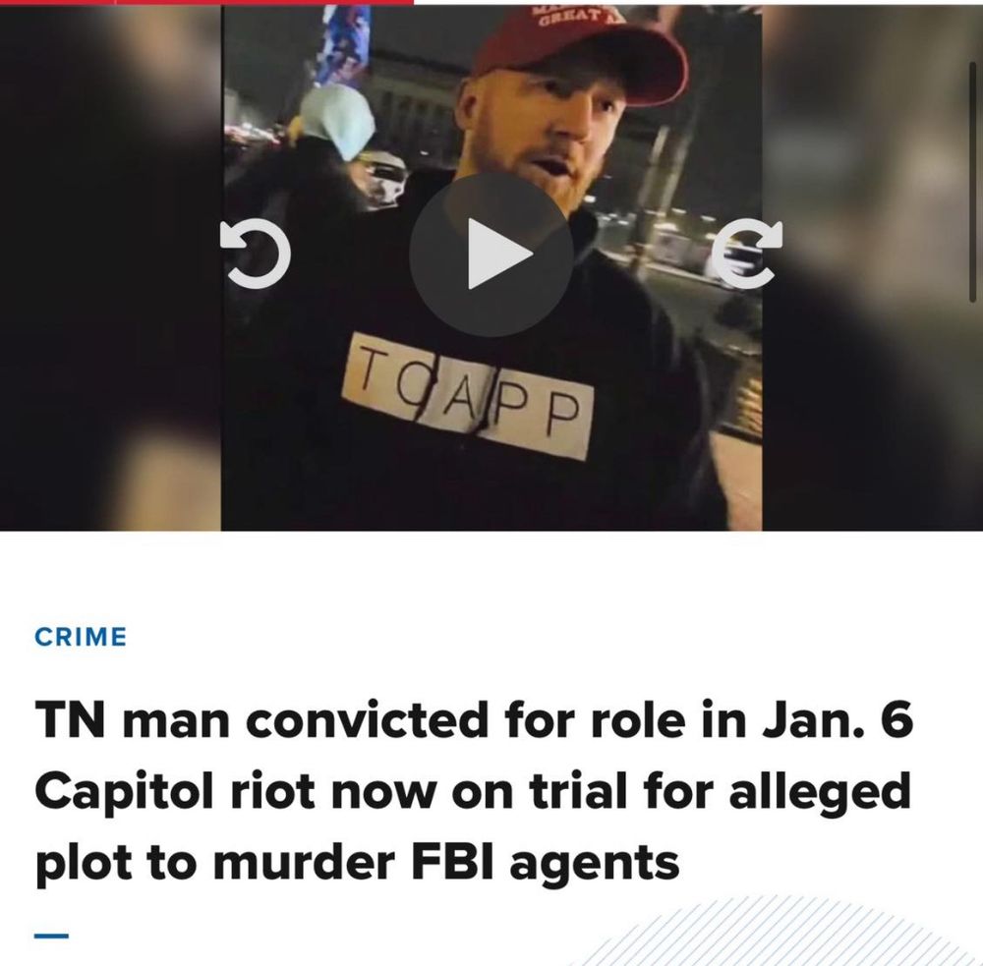
Task: Click the TCAPP sign in the video
Action: coord(468,396)
